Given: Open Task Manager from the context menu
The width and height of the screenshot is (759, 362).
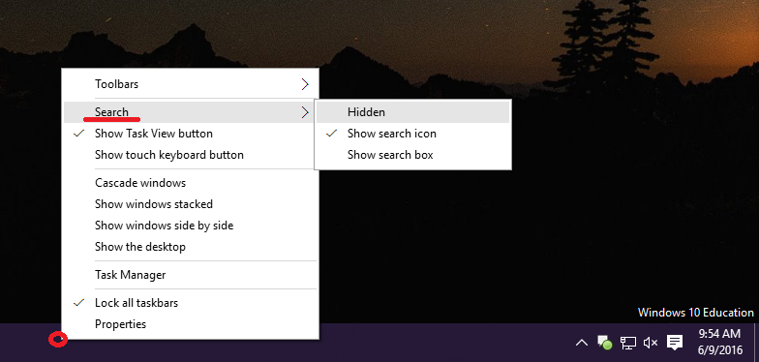Looking at the screenshot, I should pyautogui.click(x=190, y=275).
